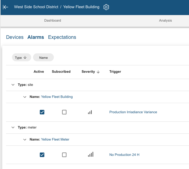
Task: Click the 'Type: meter' group label
Action: click(x=27, y=127)
